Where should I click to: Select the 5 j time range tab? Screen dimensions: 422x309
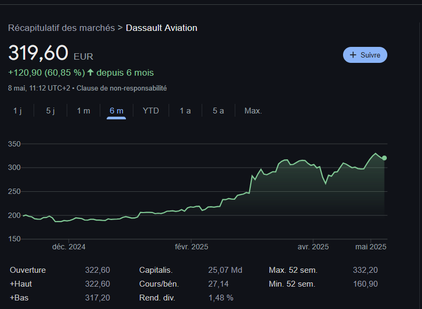click(50, 111)
